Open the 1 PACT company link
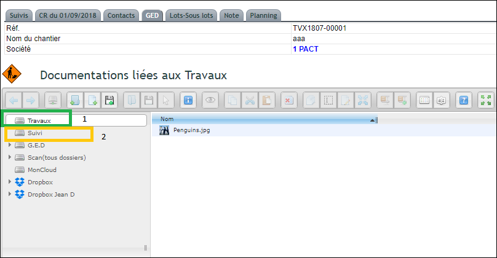 click(x=306, y=49)
